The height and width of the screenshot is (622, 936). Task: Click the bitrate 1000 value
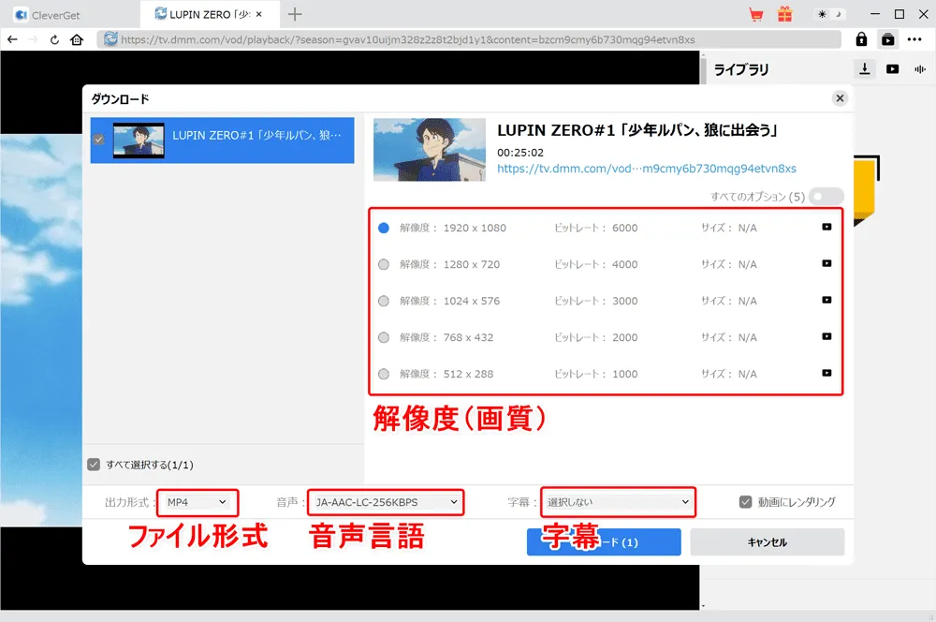(x=624, y=374)
